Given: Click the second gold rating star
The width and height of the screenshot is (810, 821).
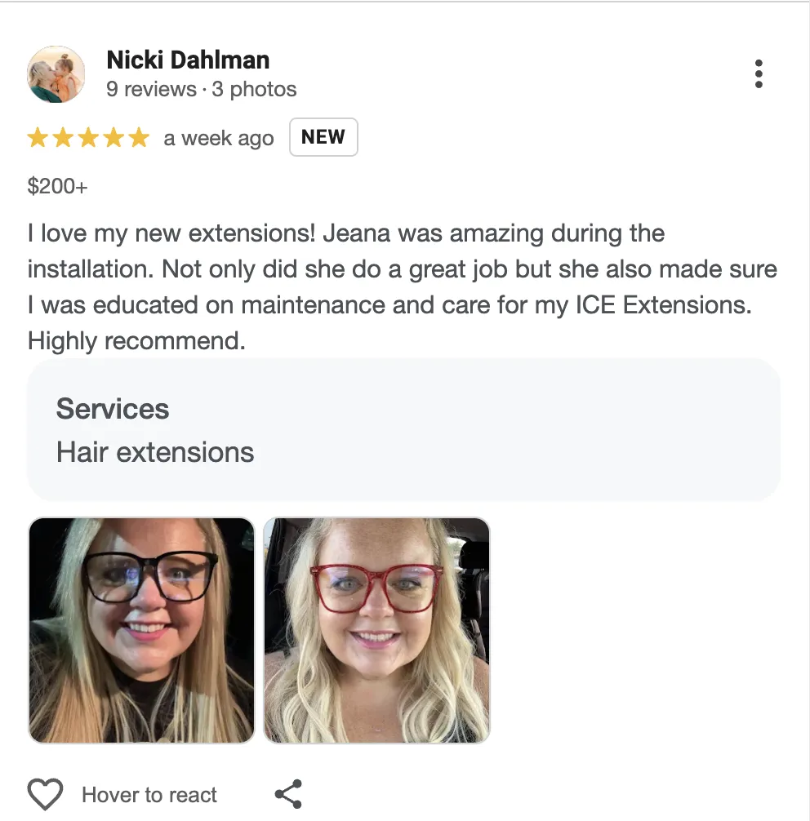Looking at the screenshot, I should [63, 138].
